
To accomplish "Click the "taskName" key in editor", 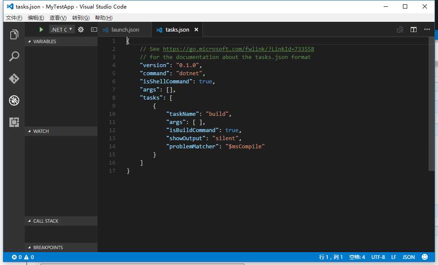I will (182, 114).
